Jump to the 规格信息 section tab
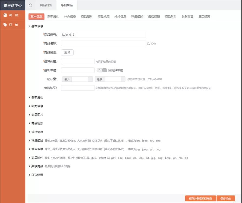Screen dimensions: 242x203 pyautogui.click(x=120, y=16)
